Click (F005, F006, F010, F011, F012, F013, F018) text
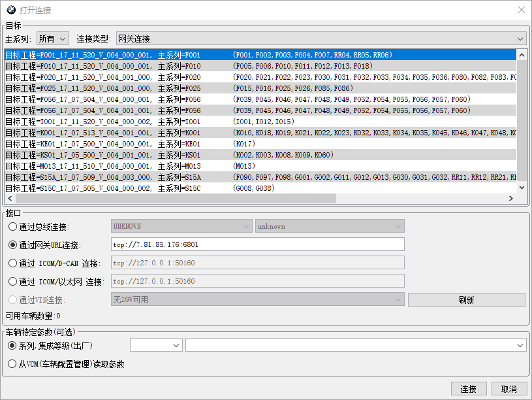 click(303, 66)
